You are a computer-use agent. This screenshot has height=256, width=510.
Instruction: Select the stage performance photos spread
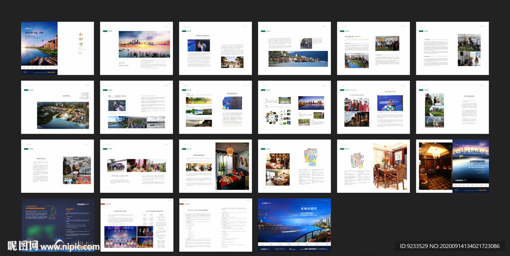[136, 225]
